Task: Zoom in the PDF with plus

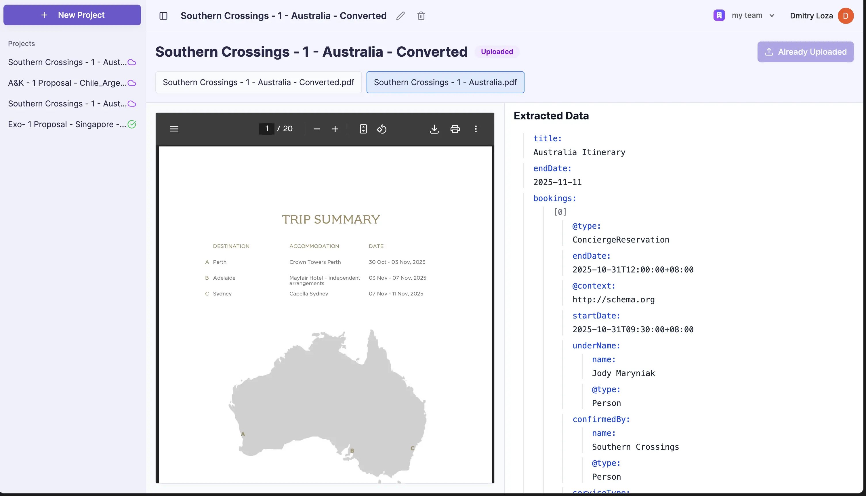Action: point(335,129)
